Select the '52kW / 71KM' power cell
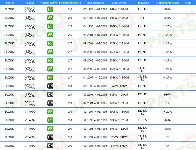 click(x=119, y=137)
